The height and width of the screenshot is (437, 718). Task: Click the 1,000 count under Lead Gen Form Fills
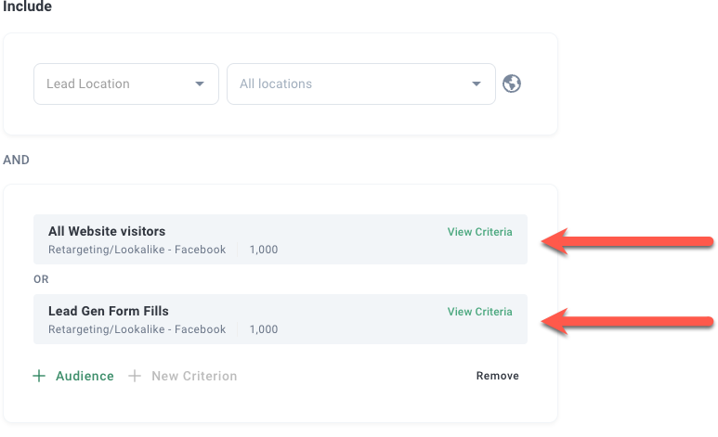(x=264, y=329)
